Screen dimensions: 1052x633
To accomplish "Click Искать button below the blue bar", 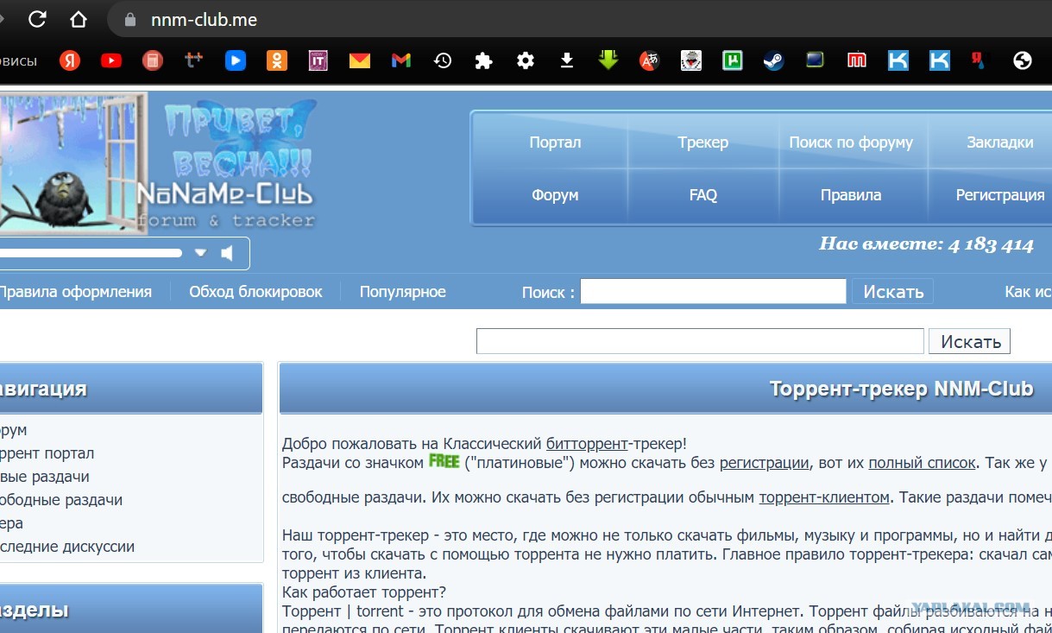I will pos(970,341).
